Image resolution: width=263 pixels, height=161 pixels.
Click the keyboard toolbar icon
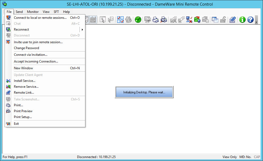coord(93,20)
